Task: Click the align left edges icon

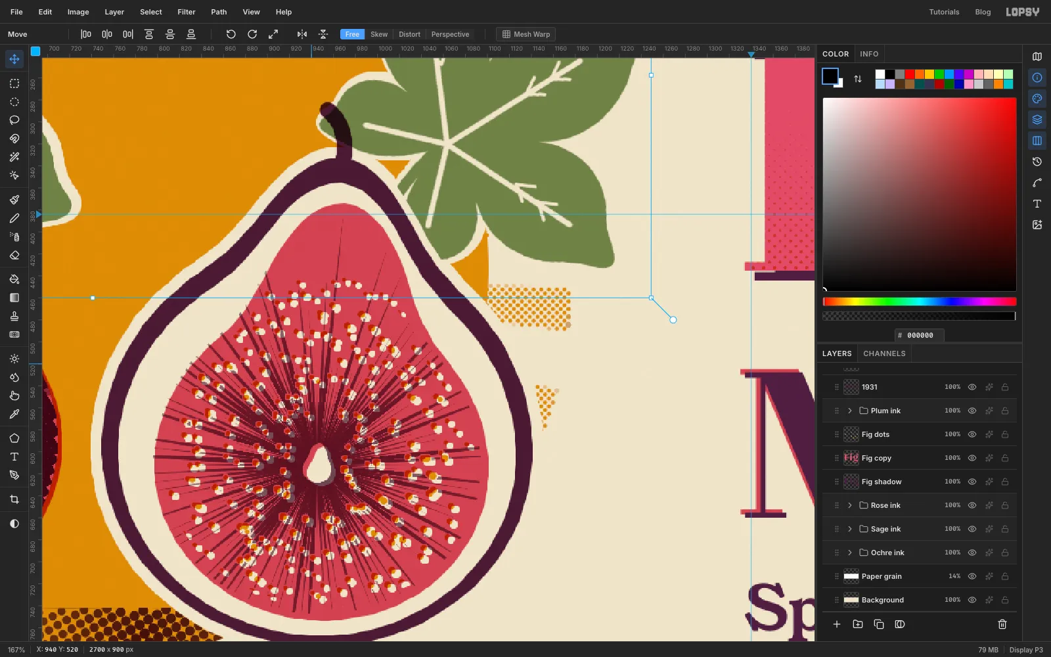Action: [86, 34]
